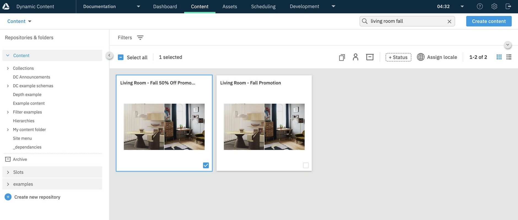Screen dimensions: 518x220
Task: Expand the Collections folder
Action: pyautogui.click(x=8, y=68)
